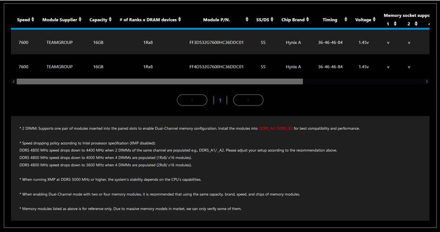
Task: Click XMP DDR5 5000 MHz stability note
Action: coord(110,179)
